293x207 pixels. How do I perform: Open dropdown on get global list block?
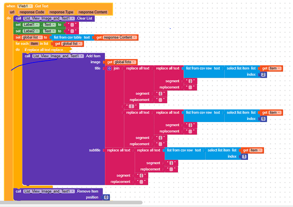click(x=80, y=44)
